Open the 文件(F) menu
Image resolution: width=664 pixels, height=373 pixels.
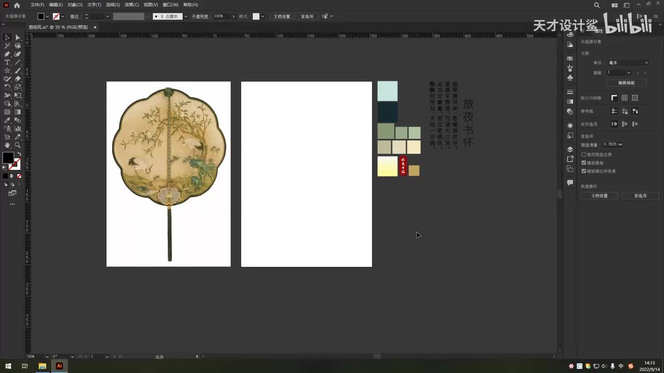(37, 5)
